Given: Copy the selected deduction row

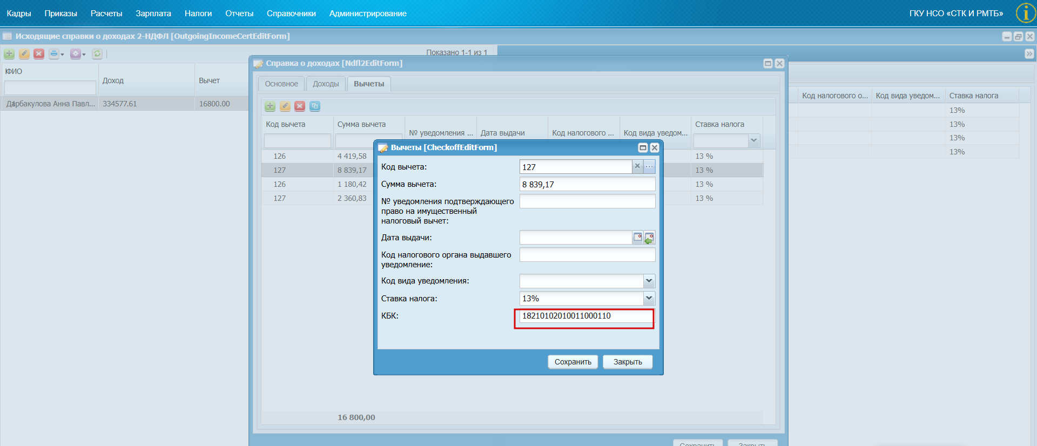Looking at the screenshot, I should click(x=315, y=106).
